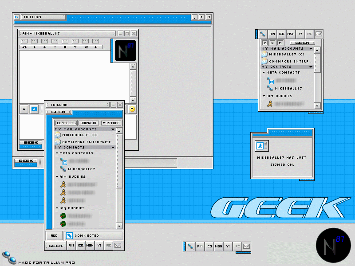Collapse My Contacts in top-right compact window
Viewport: 355px width, 266px height.
pyautogui.click(x=311, y=67)
